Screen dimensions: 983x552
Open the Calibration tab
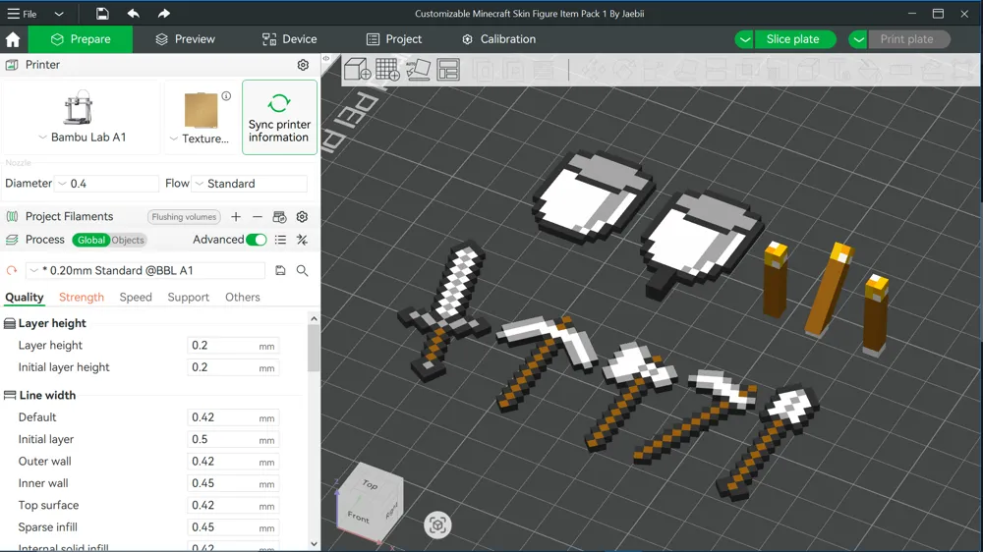[499, 39]
